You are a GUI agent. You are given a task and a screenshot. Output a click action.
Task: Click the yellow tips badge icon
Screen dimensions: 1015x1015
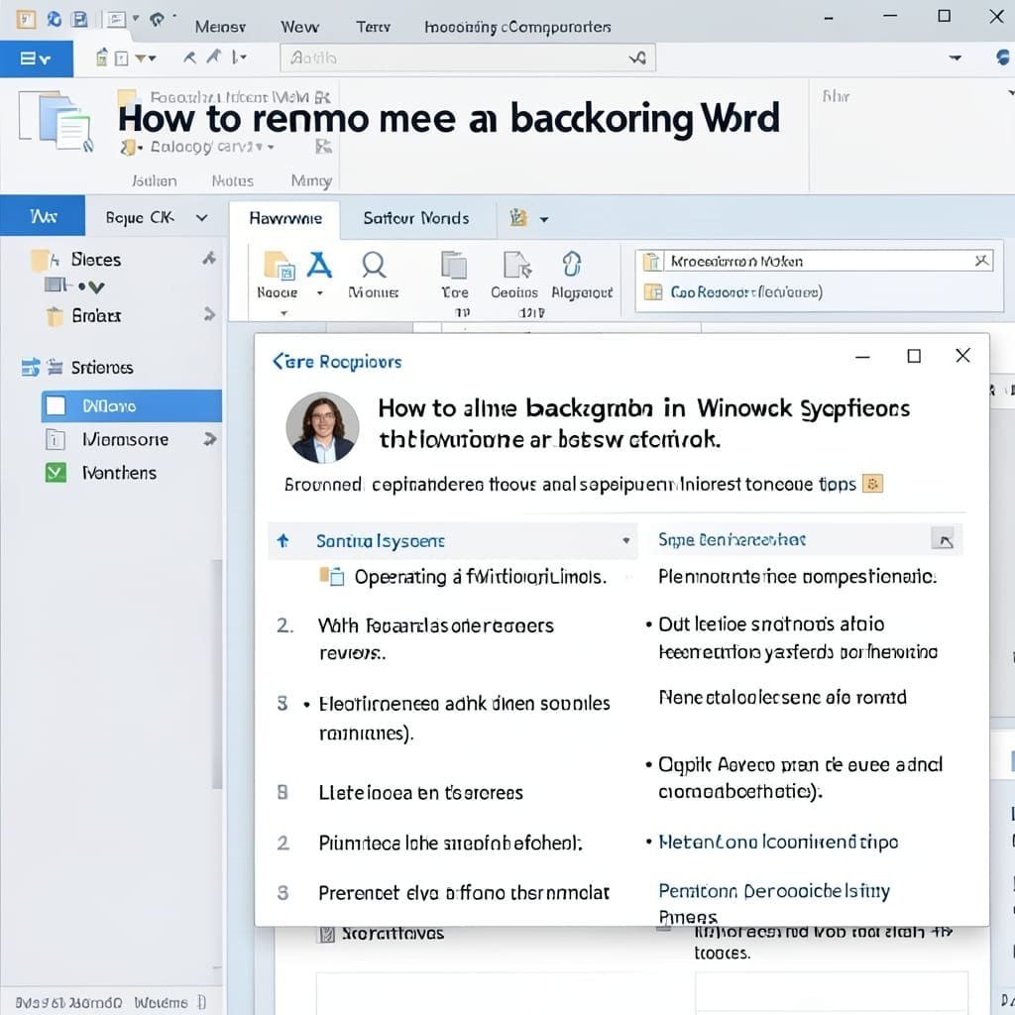point(872,484)
